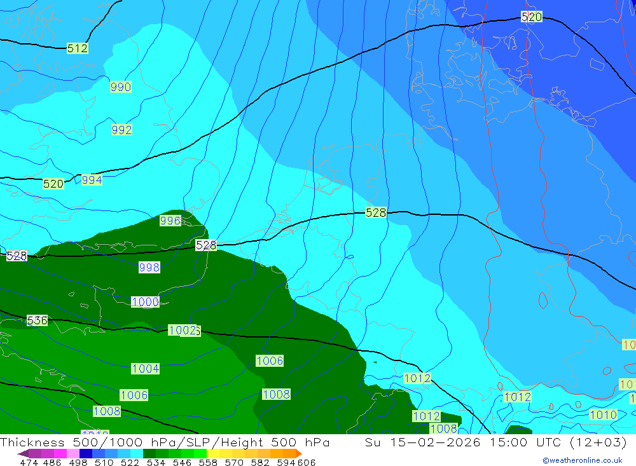Screen dimensions: 636x466
Task: Click the '536' contour label
Action: pos(37,320)
